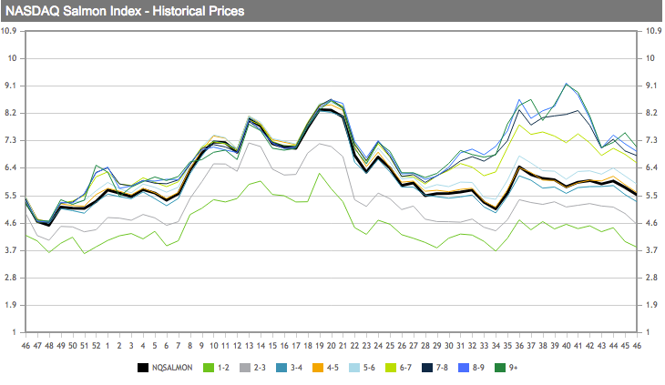Click the left axis label 5.5
The image size is (665, 385).
11,196
